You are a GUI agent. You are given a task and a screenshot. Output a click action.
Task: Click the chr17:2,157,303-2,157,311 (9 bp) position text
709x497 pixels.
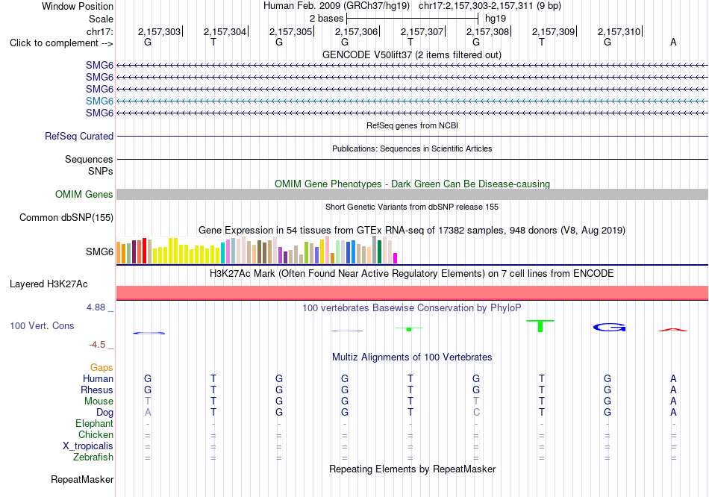coord(490,6)
